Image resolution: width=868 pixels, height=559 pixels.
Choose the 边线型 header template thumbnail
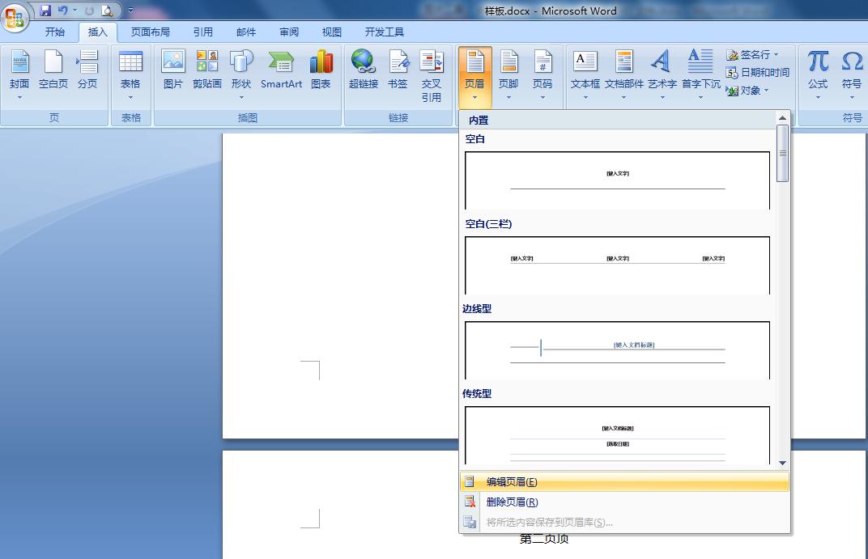(x=617, y=350)
